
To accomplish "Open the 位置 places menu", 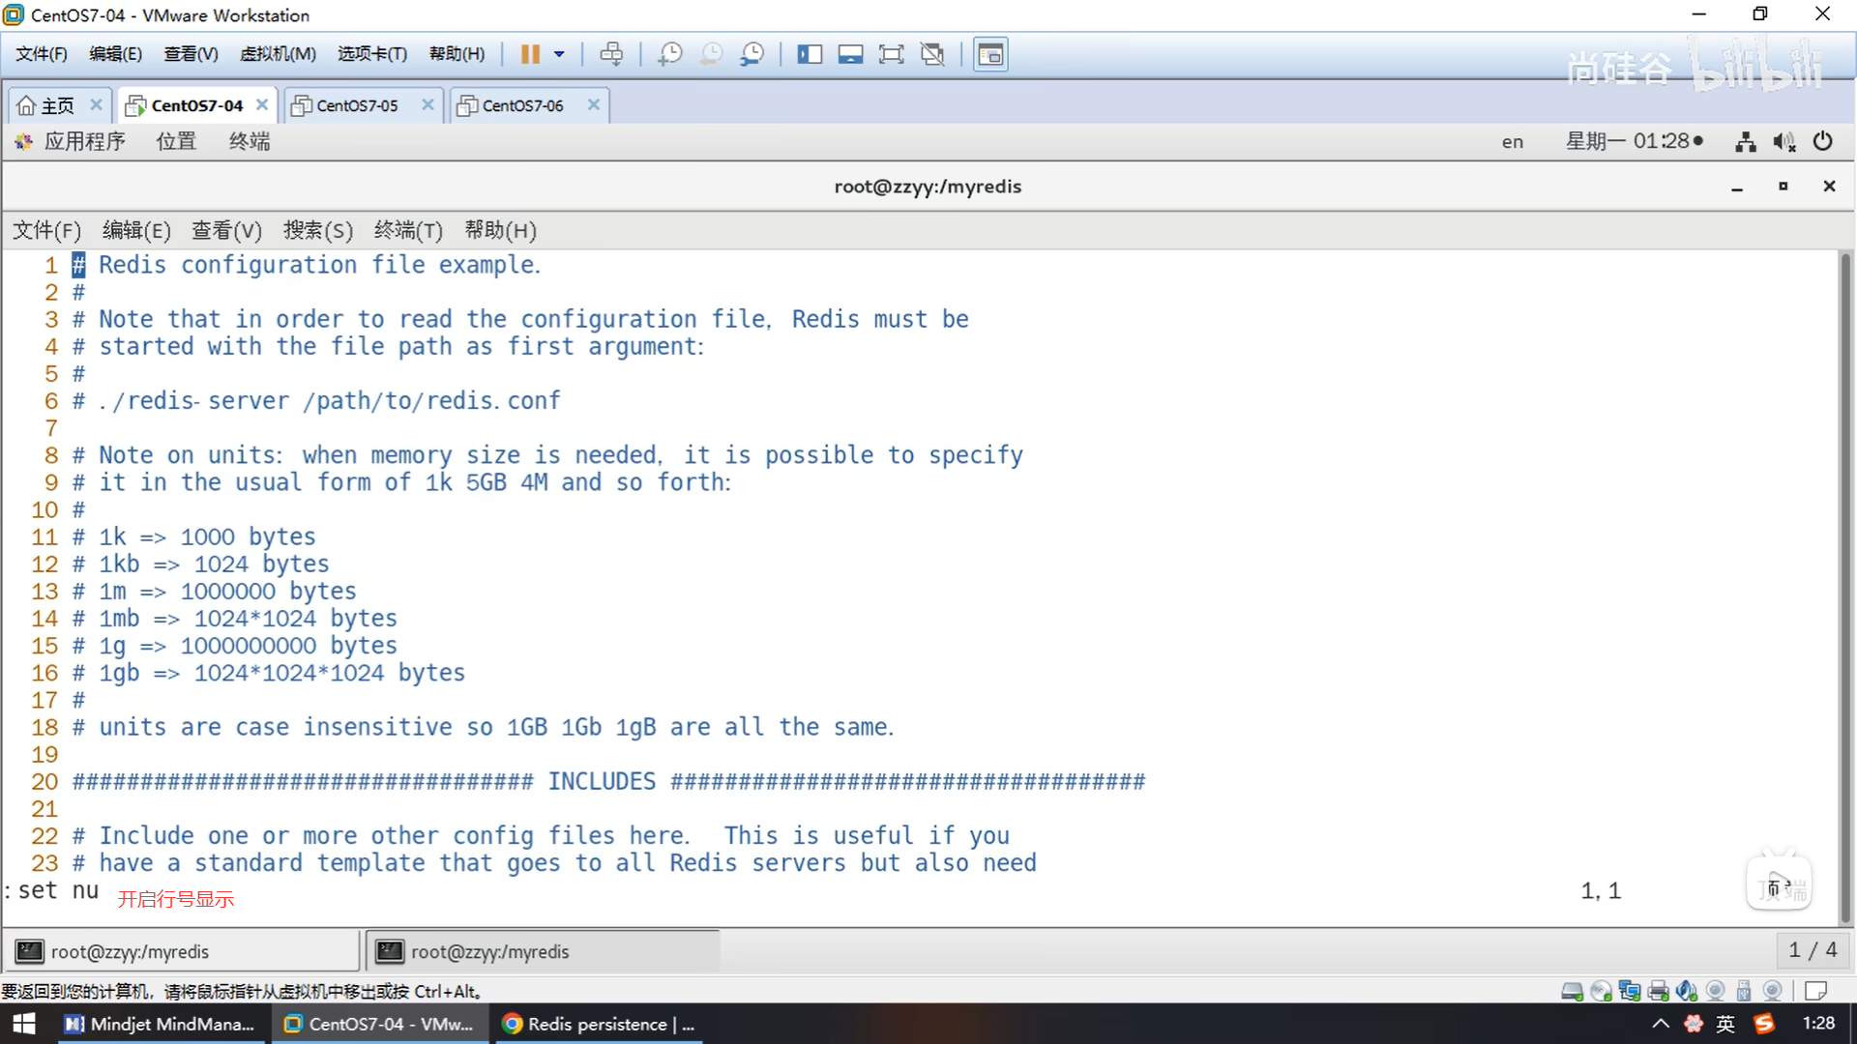I will click(x=176, y=142).
